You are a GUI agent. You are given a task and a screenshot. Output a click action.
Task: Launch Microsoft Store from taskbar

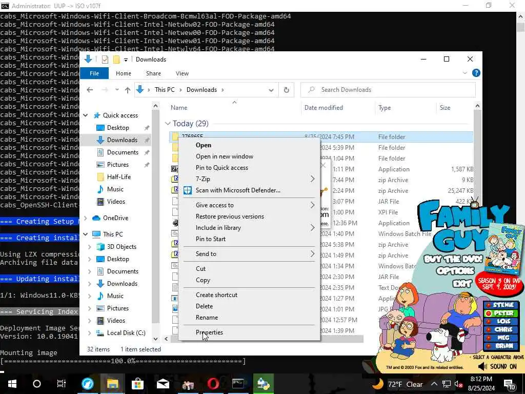click(x=137, y=384)
